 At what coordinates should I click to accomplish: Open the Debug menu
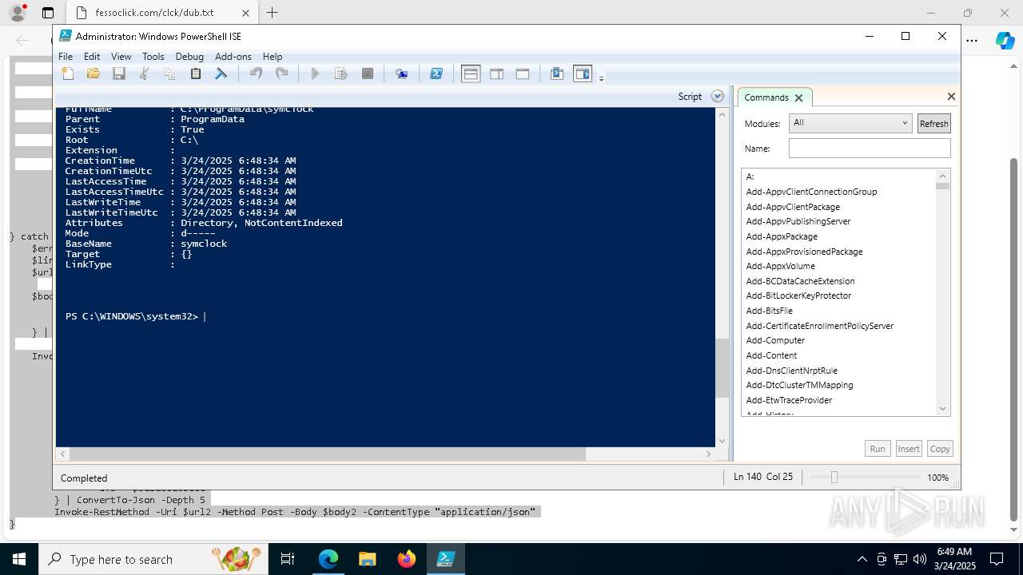point(189,57)
